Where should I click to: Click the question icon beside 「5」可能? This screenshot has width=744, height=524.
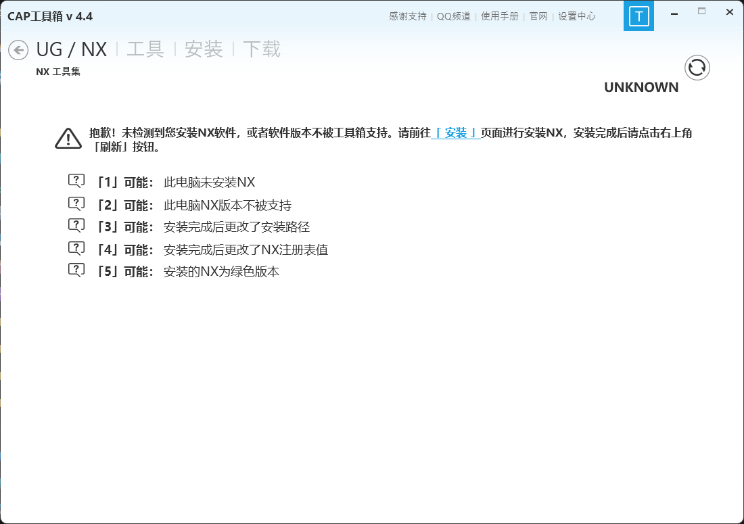tap(76, 269)
